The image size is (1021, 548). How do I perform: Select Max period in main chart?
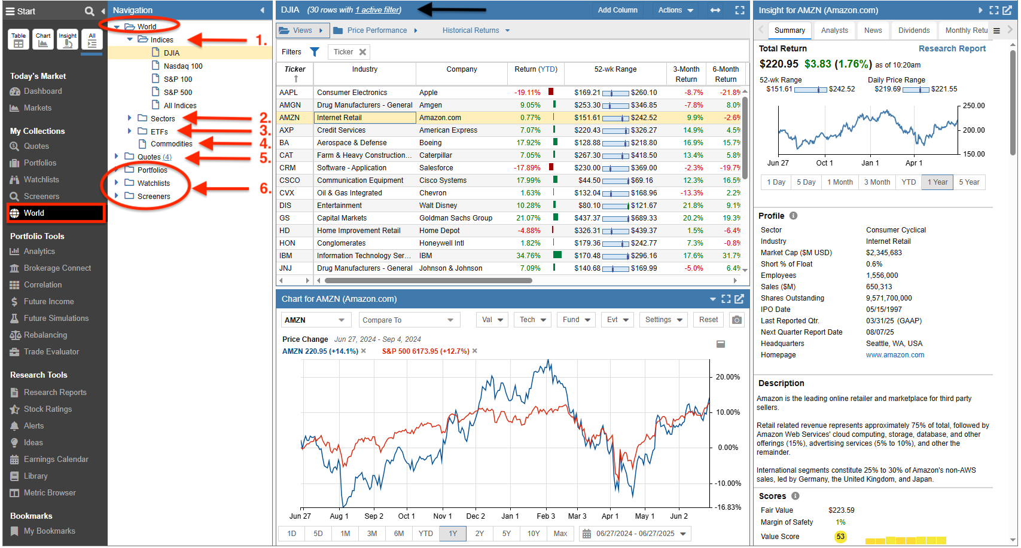(560, 534)
